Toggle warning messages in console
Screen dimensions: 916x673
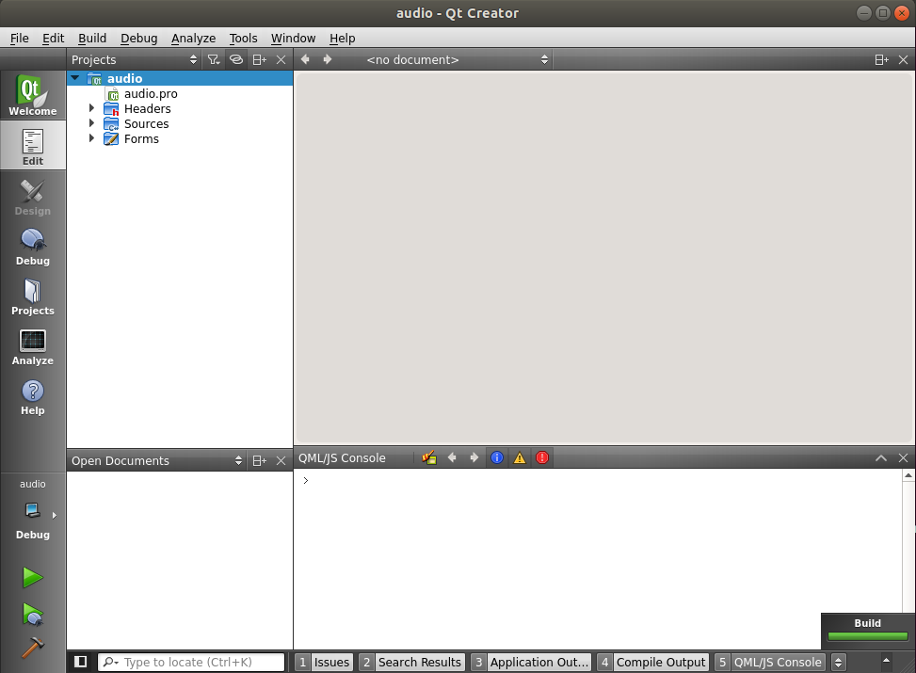(520, 458)
